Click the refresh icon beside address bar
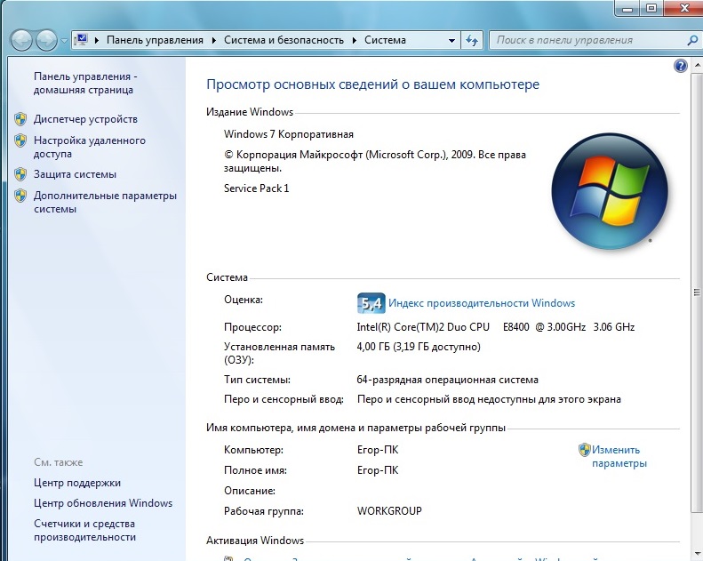Viewport: 703px width, 561px height. click(x=472, y=40)
